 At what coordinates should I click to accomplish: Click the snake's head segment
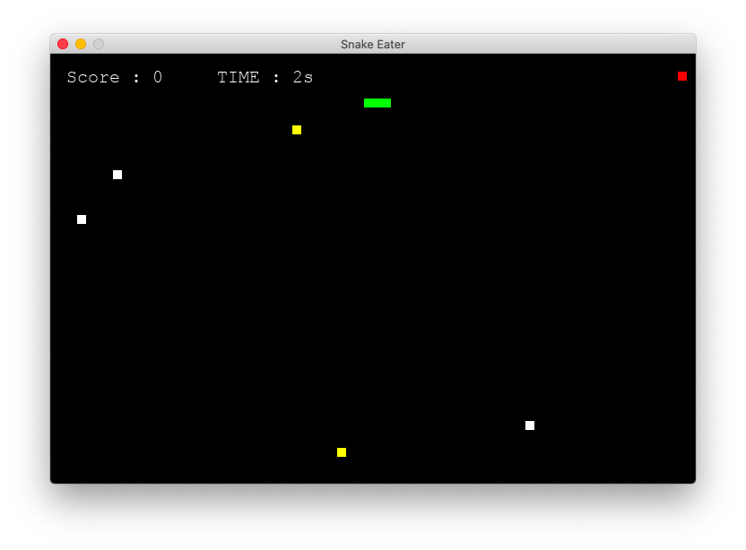[x=387, y=102]
